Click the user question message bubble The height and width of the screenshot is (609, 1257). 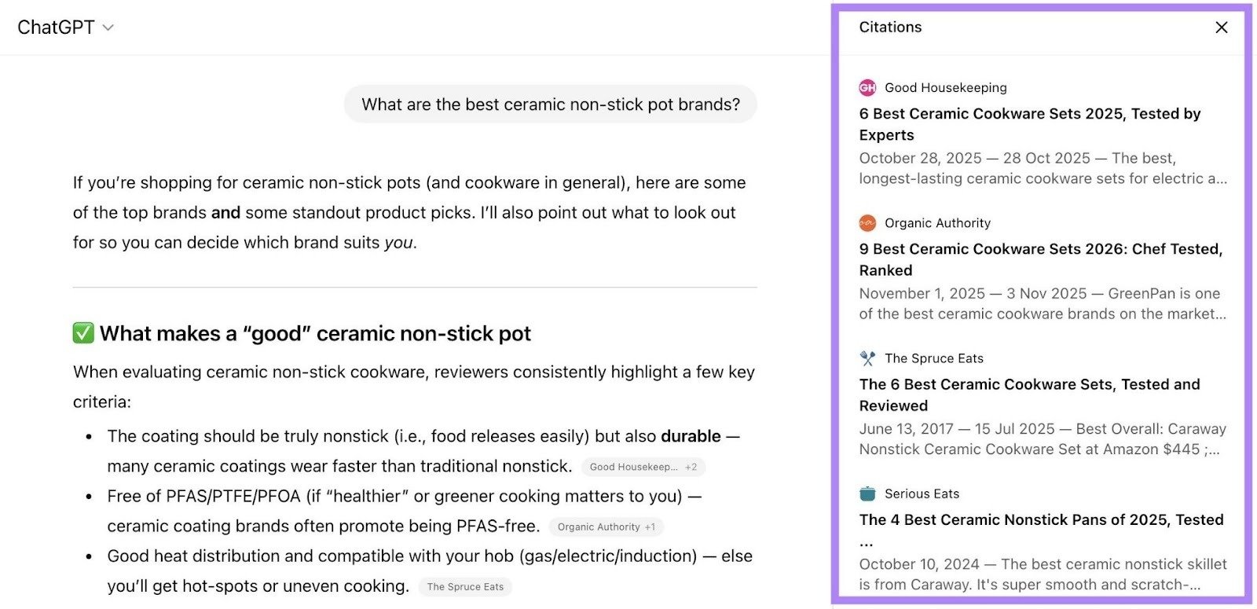550,105
